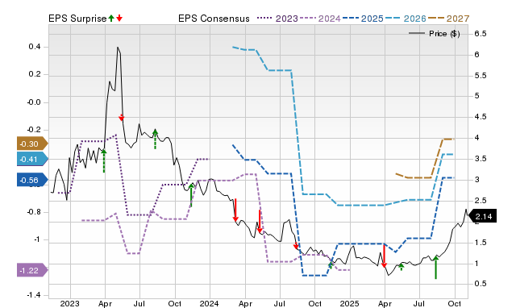Screen dimensions: 516x308
Task: Select the purple -1.22 value tag
Action: [32, 270]
